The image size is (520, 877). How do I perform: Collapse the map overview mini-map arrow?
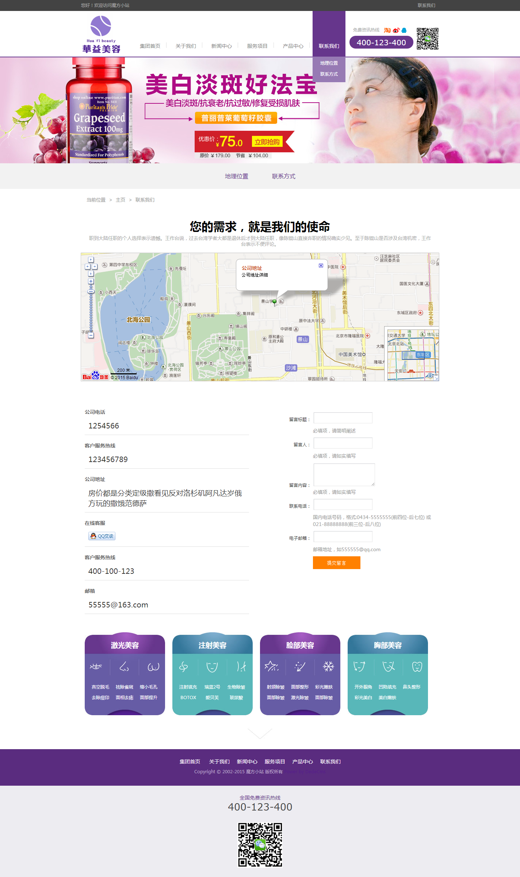(436, 378)
